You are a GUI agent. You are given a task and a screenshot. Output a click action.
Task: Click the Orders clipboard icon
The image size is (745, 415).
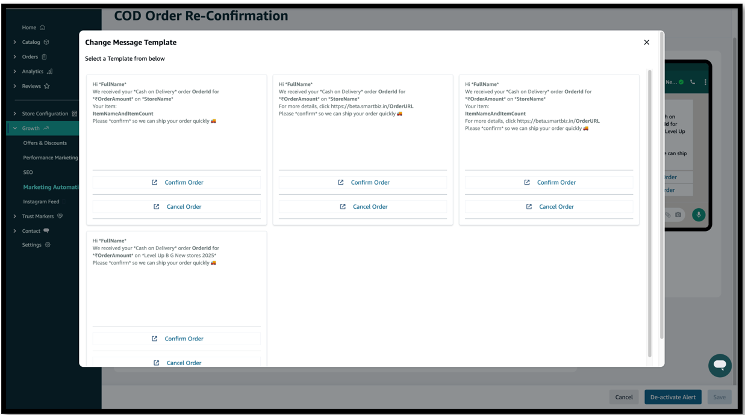pos(44,57)
